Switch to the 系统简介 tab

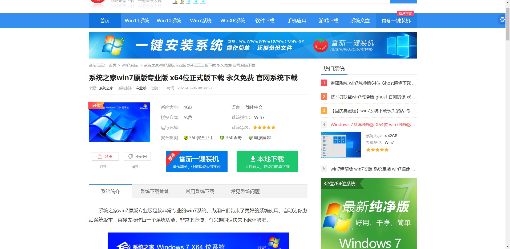110,191
